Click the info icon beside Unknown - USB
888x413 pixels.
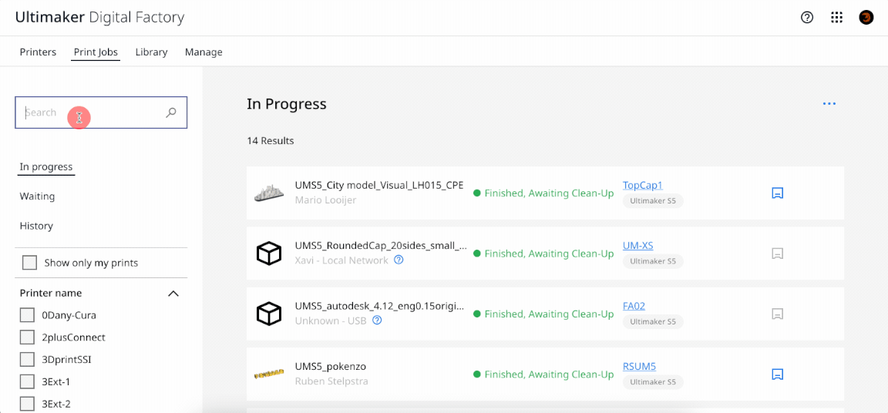tap(377, 321)
